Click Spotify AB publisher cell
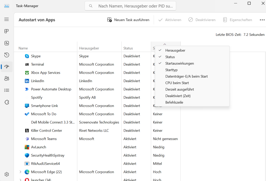This screenshot has width=266, height=181. tap(87, 98)
